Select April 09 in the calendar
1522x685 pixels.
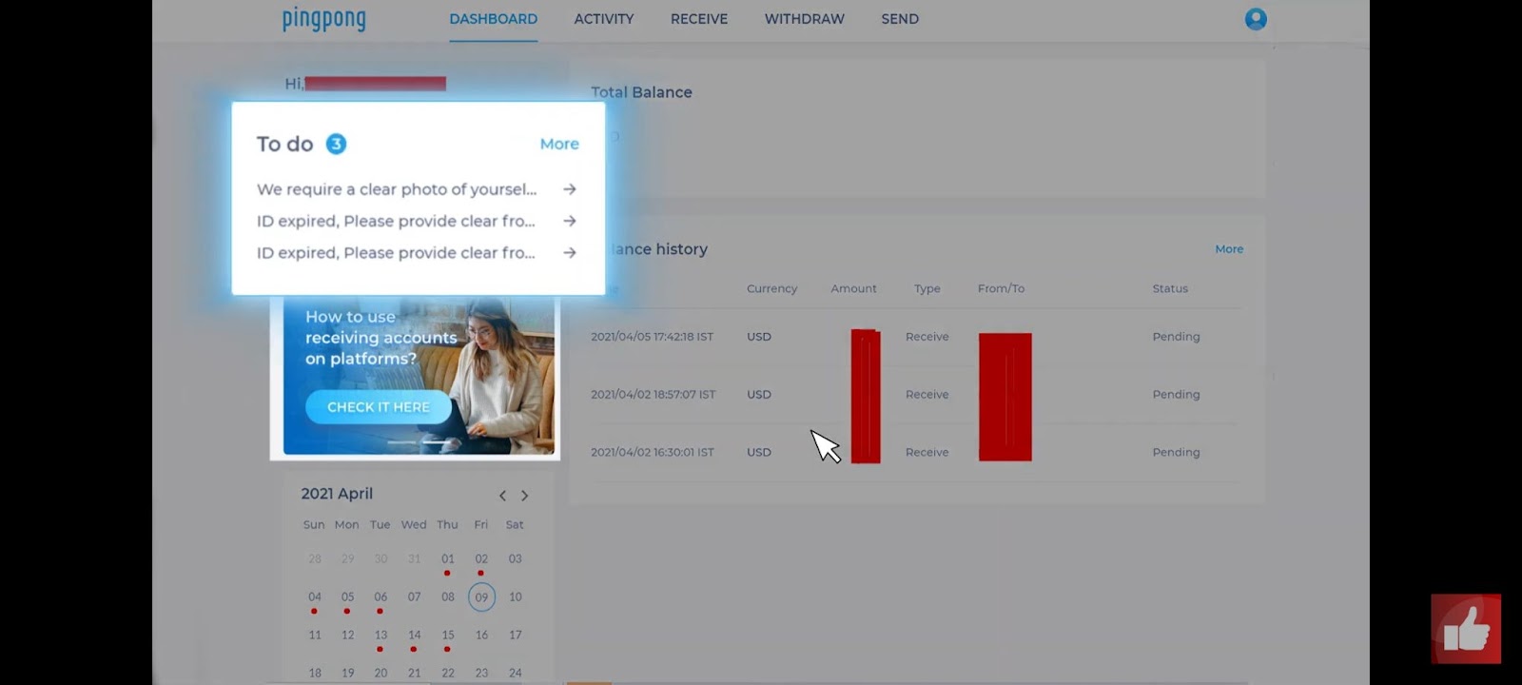coord(481,597)
